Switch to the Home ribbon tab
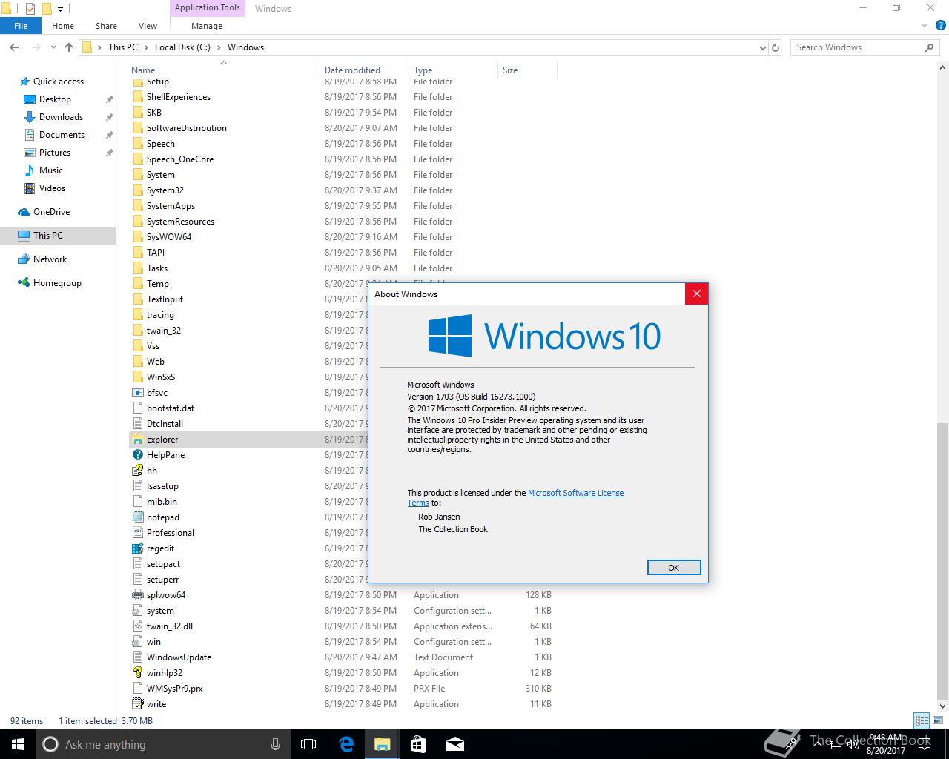 63,26
